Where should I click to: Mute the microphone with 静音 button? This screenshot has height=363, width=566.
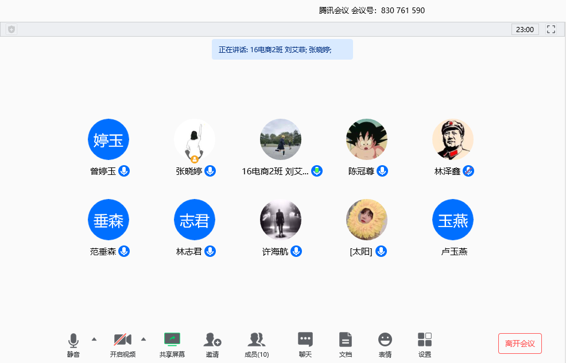pos(73,345)
